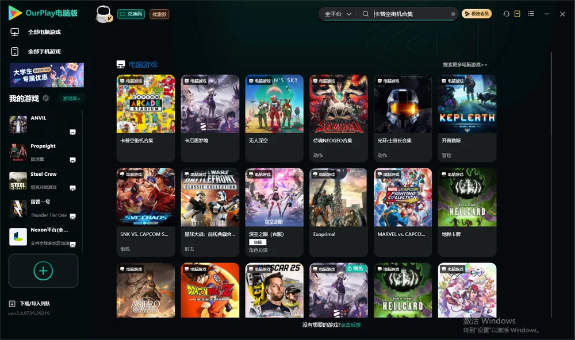Viewport: 575px width, 340px height.
Task: Click the yellow icon beside the headset
Action: coord(517,14)
